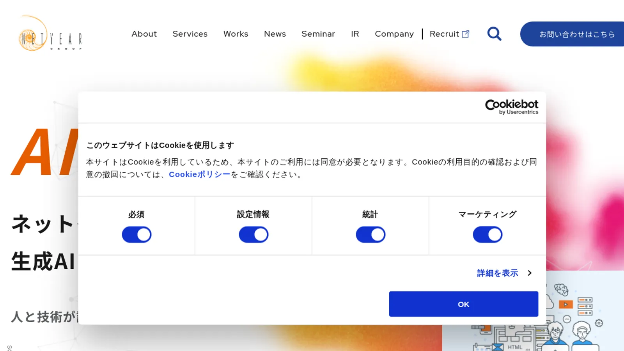
Task: Open the About menu
Action: [x=144, y=34]
